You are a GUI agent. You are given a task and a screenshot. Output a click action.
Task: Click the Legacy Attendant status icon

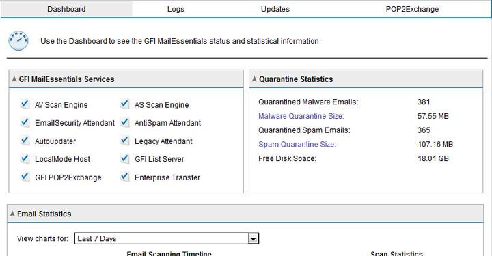(x=124, y=141)
